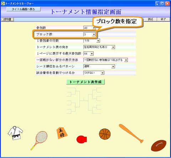Open the シード順位 pattern dropdown
Image resolution: width=171 pixels, height=158 pixels.
113,66
